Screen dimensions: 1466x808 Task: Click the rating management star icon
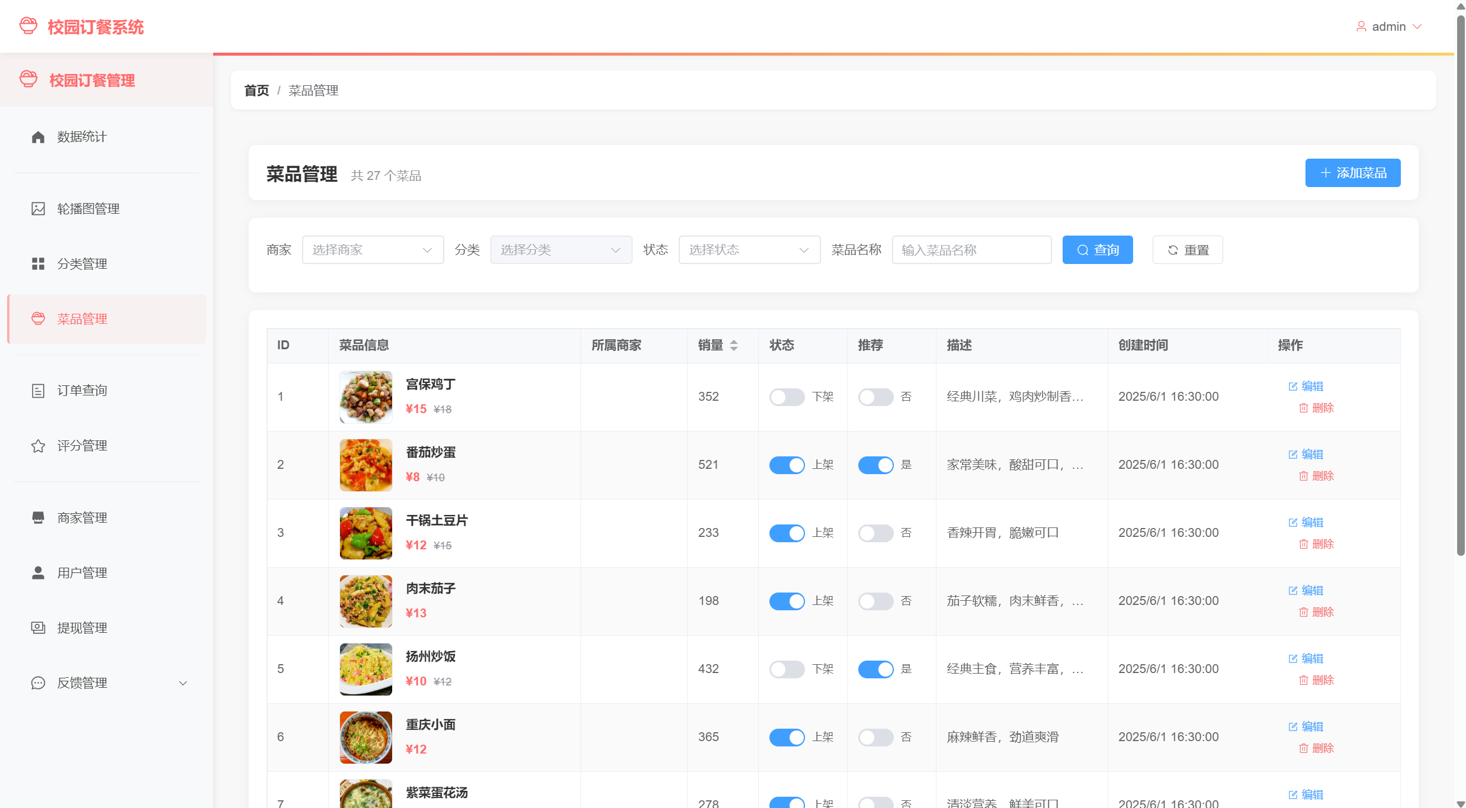point(38,445)
